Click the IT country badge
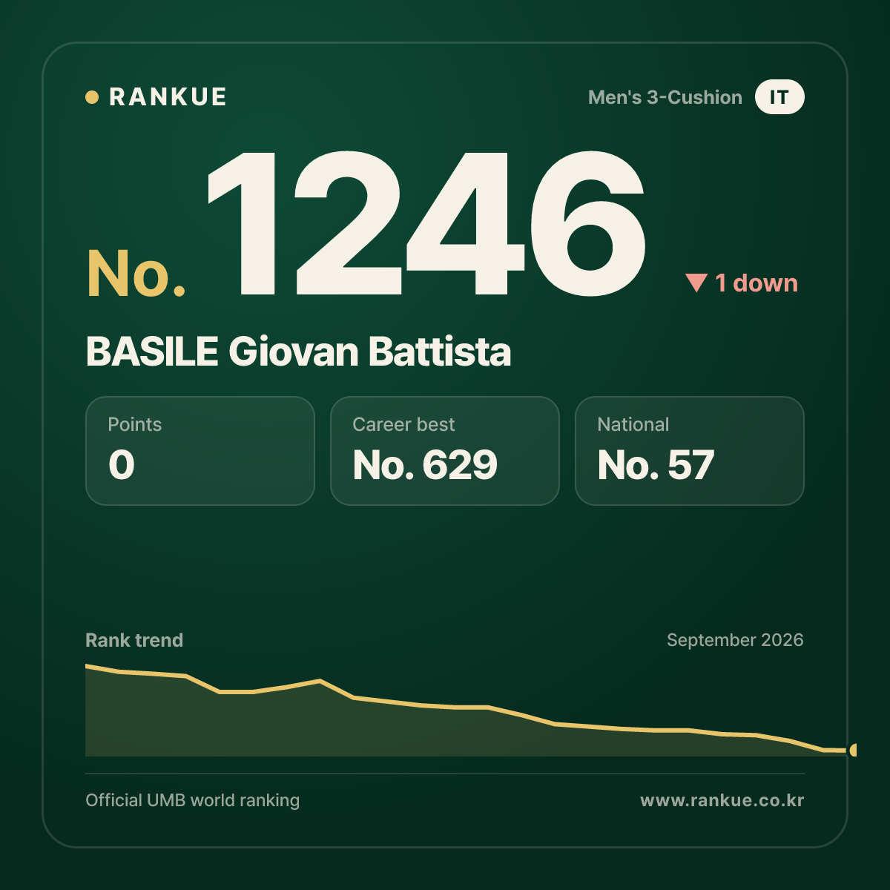 [x=779, y=97]
